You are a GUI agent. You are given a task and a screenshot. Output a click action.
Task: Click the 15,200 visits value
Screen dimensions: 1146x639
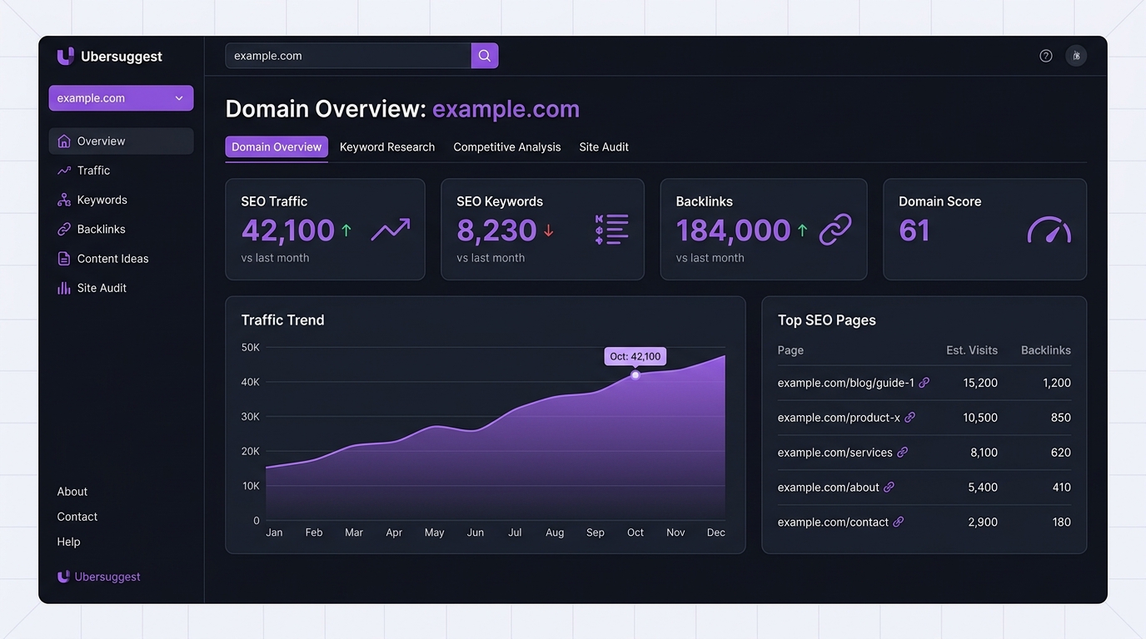click(980, 383)
